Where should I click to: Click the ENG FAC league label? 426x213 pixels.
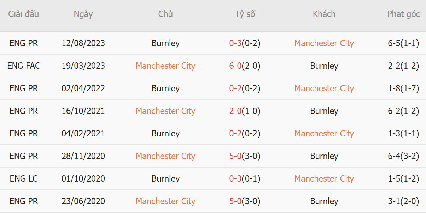tap(24, 66)
